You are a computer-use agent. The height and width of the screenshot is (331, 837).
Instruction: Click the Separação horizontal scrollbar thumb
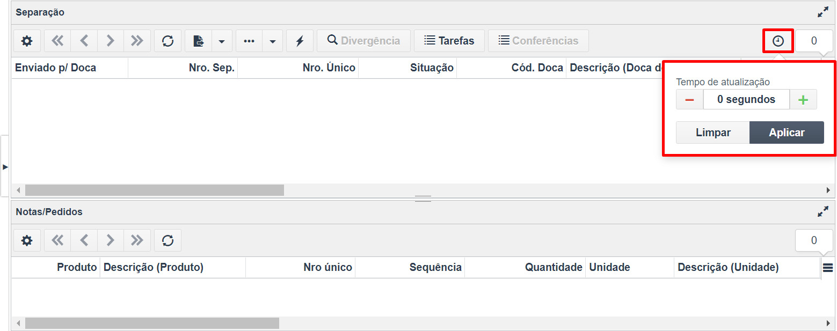pos(155,190)
